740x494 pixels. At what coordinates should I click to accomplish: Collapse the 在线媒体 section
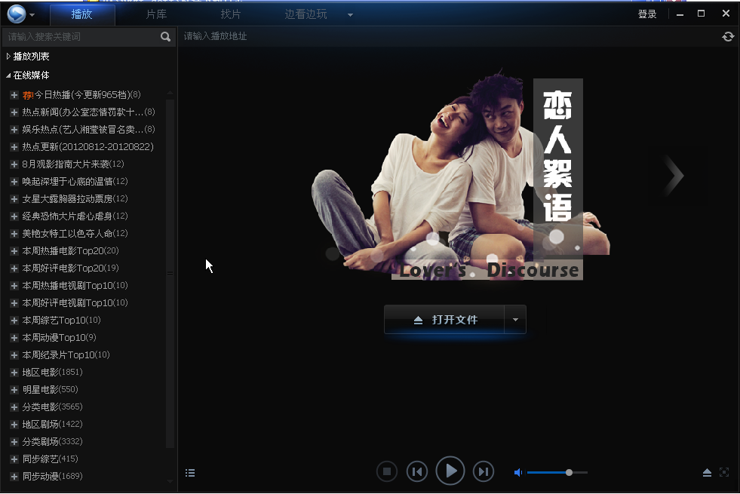(8, 75)
